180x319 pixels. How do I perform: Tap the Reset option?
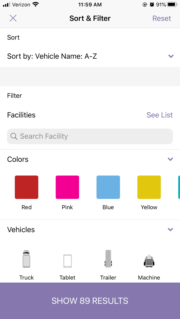tap(162, 18)
